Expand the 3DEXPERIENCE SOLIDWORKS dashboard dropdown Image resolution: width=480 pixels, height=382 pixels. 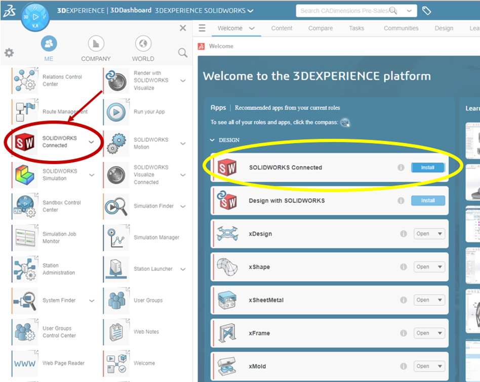[251, 11]
